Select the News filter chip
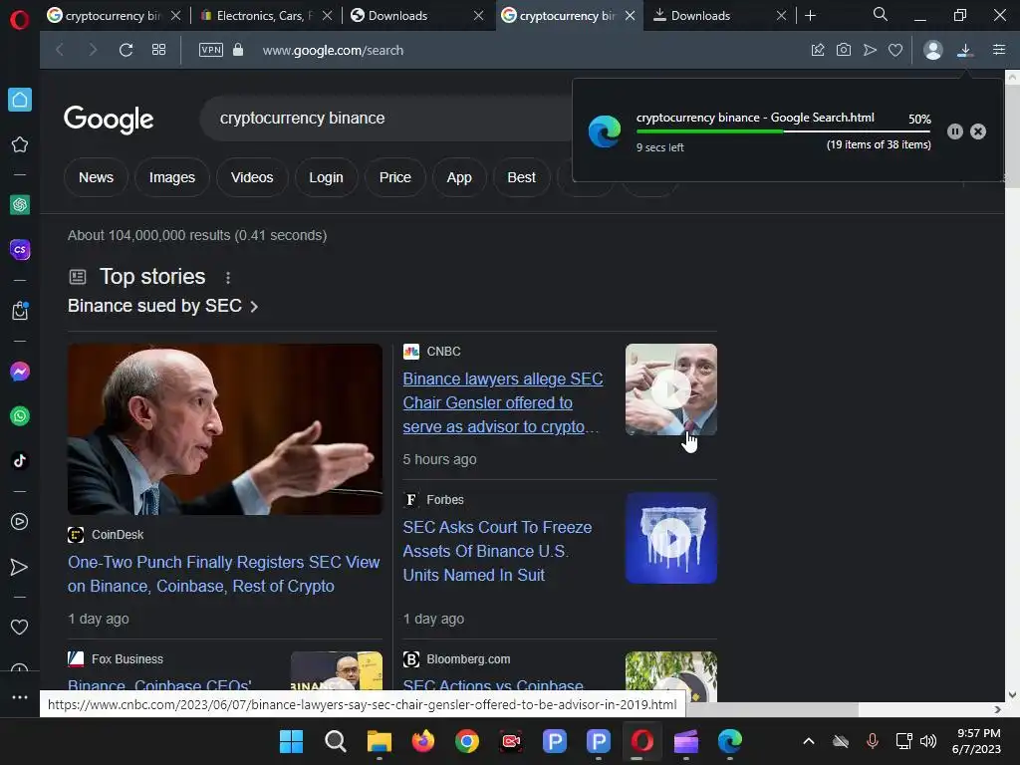 pos(96,177)
